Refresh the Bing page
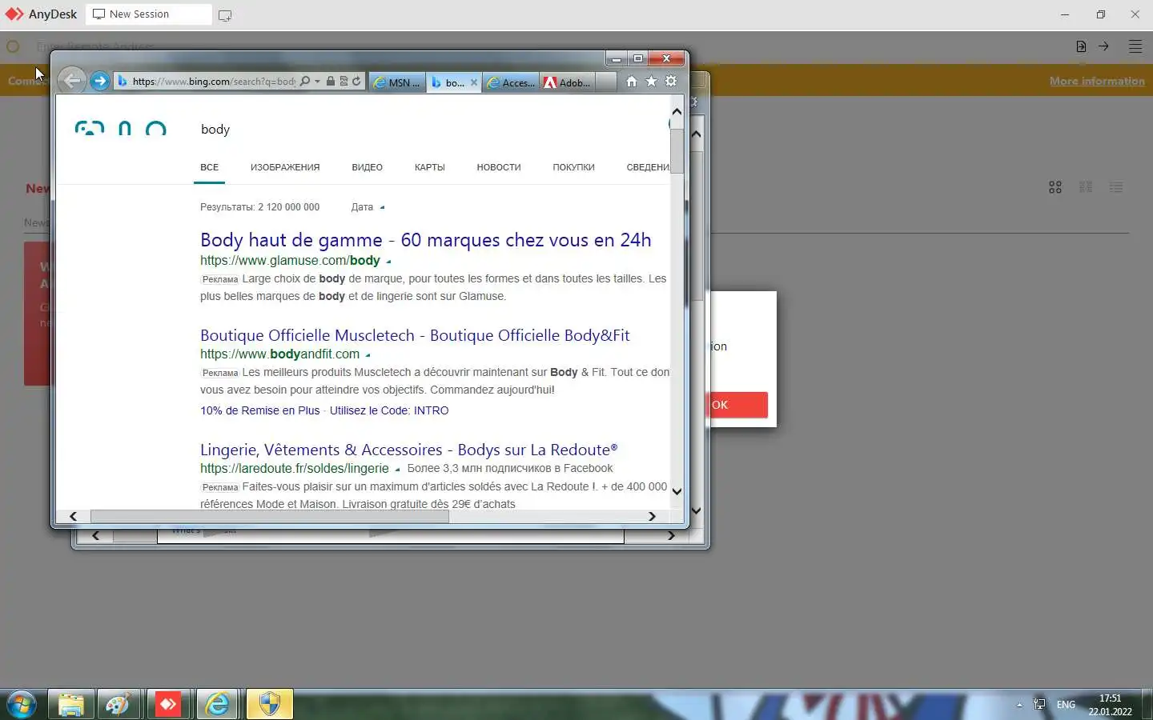Screen dimensions: 1153x720 pos(356,82)
